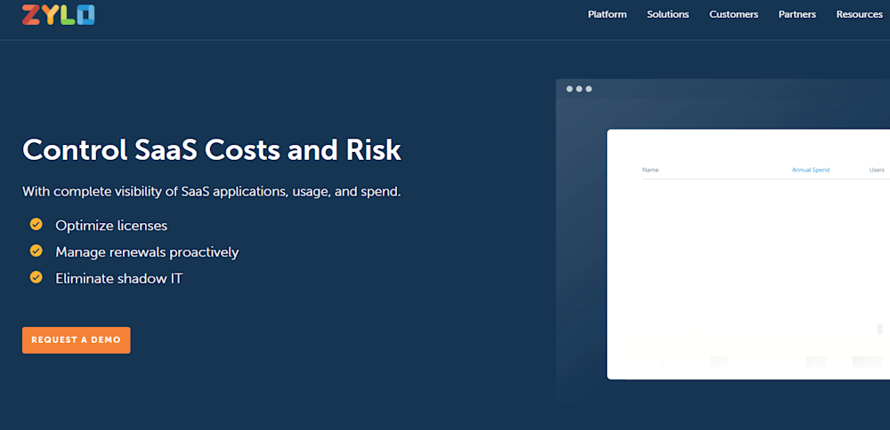890x430 pixels.
Task: Click the Zylo logo
Action: coord(59,15)
